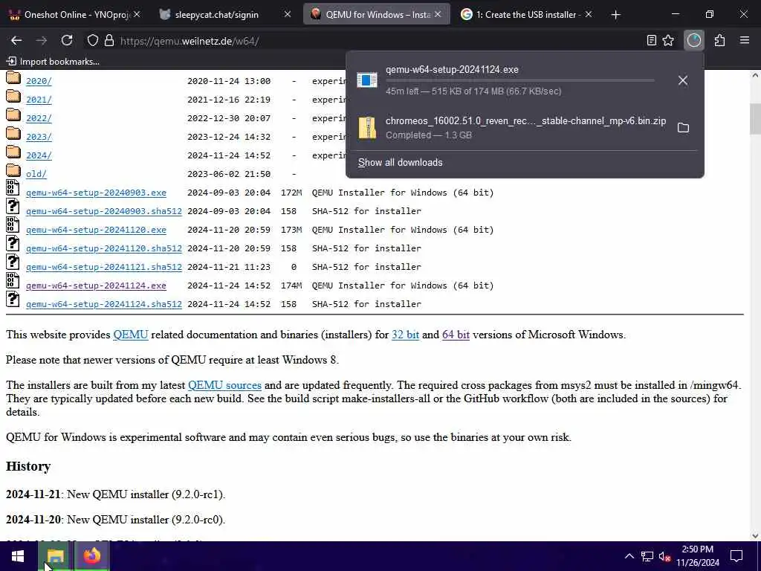Click unknown-file icon beside qemu-w64-setup-20241121.sha512
Viewport: 761px width, 571px height.
tap(13, 262)
